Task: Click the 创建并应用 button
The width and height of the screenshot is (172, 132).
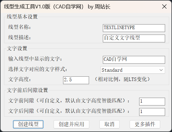Action: [x=71, y=124]
